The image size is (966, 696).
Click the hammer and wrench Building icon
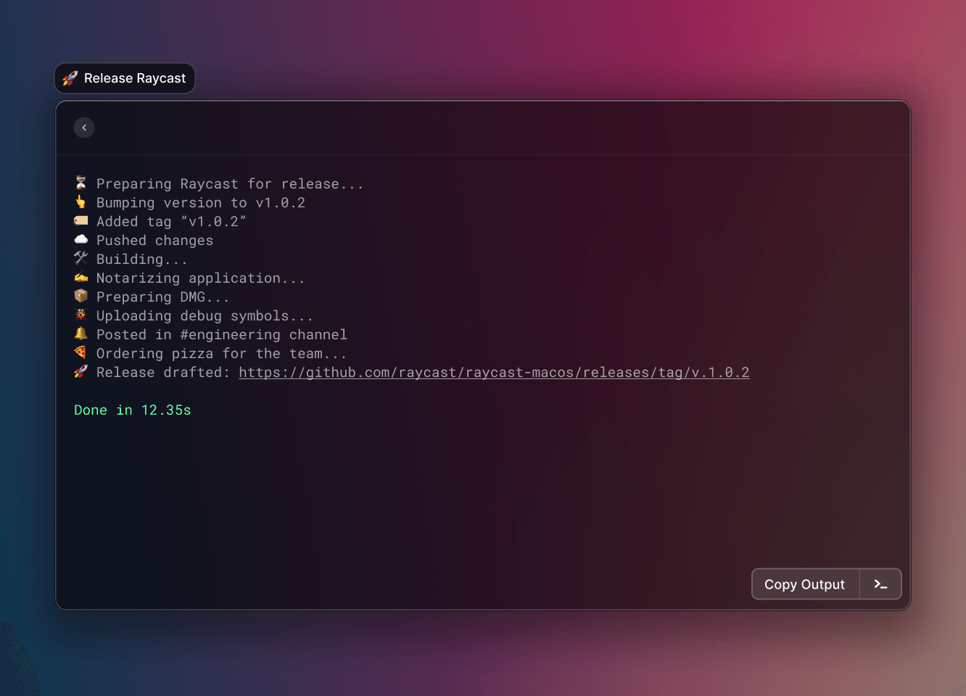81,258
